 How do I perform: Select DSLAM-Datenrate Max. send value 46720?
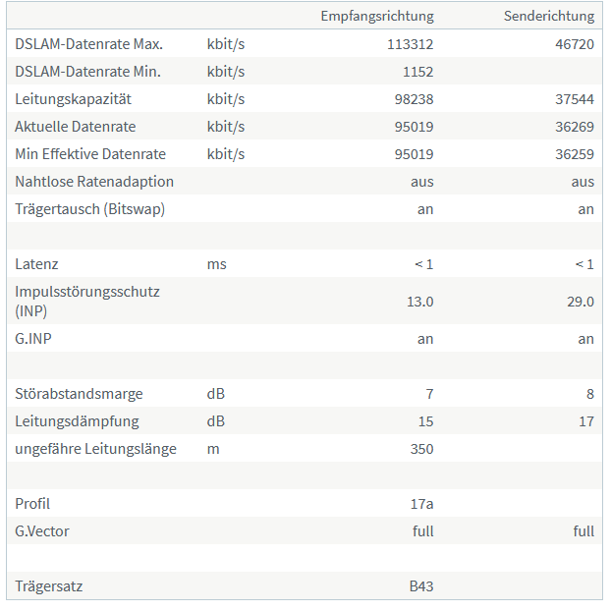[x=575, y=44]
